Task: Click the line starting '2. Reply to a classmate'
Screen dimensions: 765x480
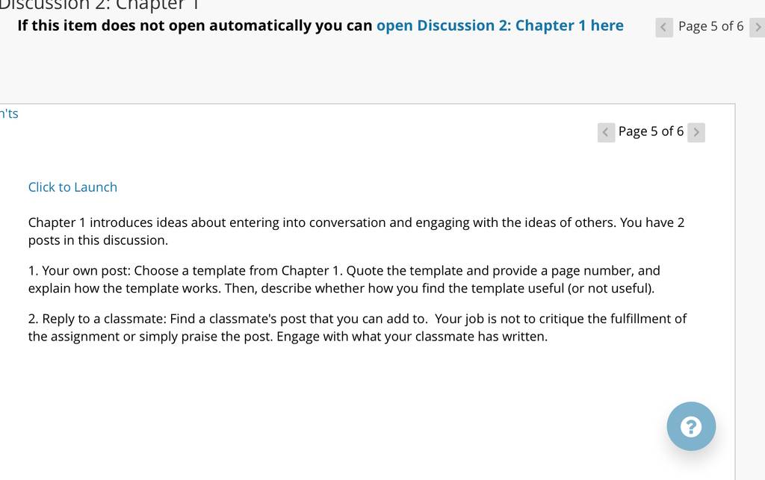Action: 357,319
